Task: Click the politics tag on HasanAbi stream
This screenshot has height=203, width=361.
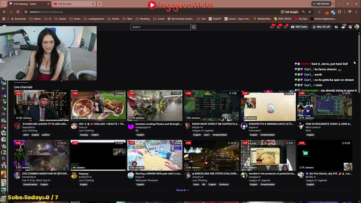Action: (x=46, y=135)
